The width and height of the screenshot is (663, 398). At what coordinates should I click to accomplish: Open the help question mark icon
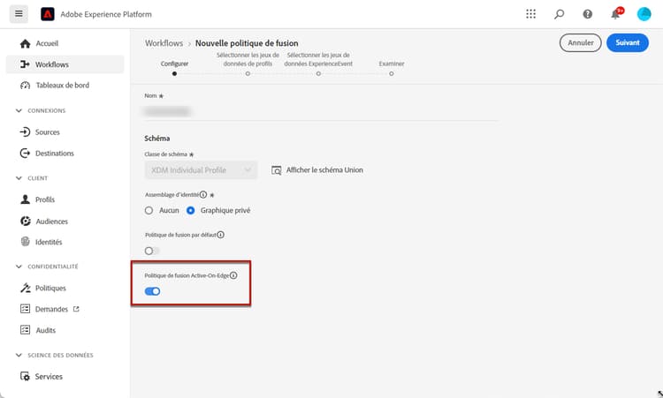click(587, 14)
